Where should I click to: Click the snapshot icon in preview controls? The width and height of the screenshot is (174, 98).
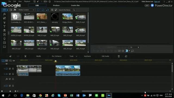pyautogui.click(x=119, y=51)
